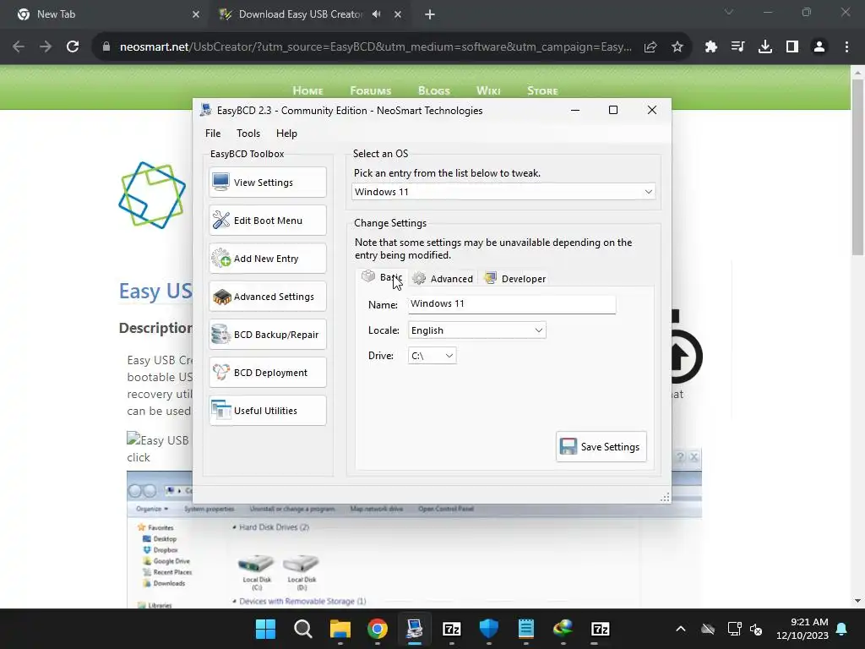
Task: Open the Notepad taskbar icon
Action: click(525, 629)
